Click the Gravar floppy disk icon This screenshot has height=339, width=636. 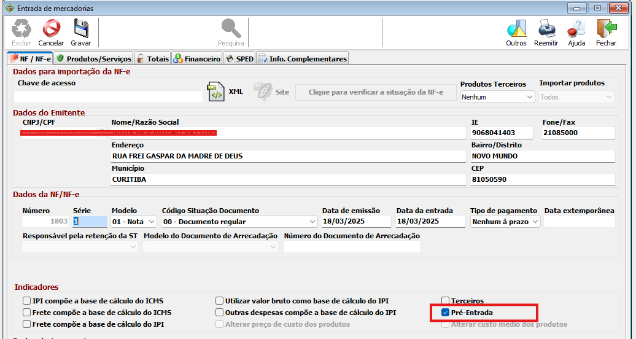[x=80, y=29]
